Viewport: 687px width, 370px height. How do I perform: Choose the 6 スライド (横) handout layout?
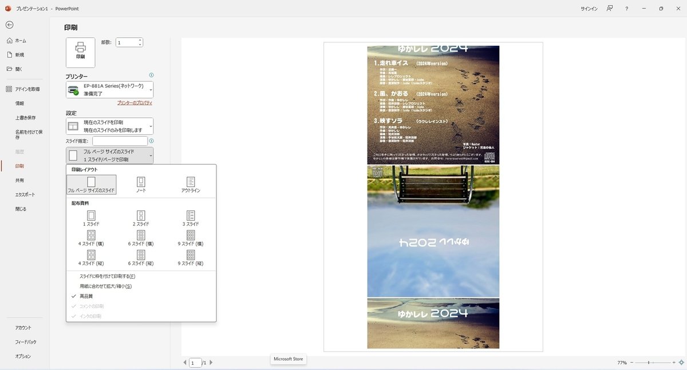pyautogui.click(x=141, y=238)
